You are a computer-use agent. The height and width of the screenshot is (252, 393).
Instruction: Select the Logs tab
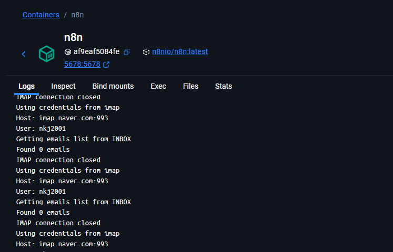click(x=26, y=86)
